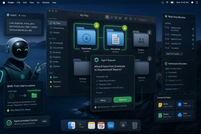Image resolution: width=201 pixels, height=134 pixels.
Task: Open the Manage Access link
Action: [172, 89]
